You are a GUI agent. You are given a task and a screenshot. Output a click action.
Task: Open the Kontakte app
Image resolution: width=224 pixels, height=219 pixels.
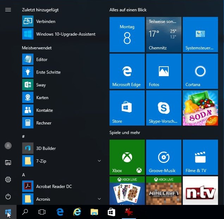(62, 110)
